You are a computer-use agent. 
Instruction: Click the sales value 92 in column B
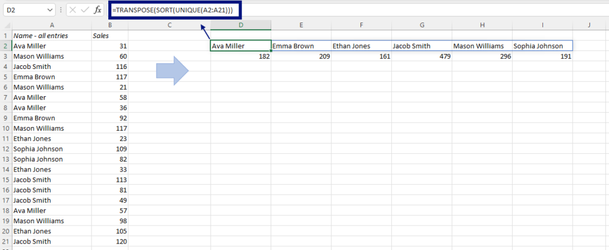[110, 118]
